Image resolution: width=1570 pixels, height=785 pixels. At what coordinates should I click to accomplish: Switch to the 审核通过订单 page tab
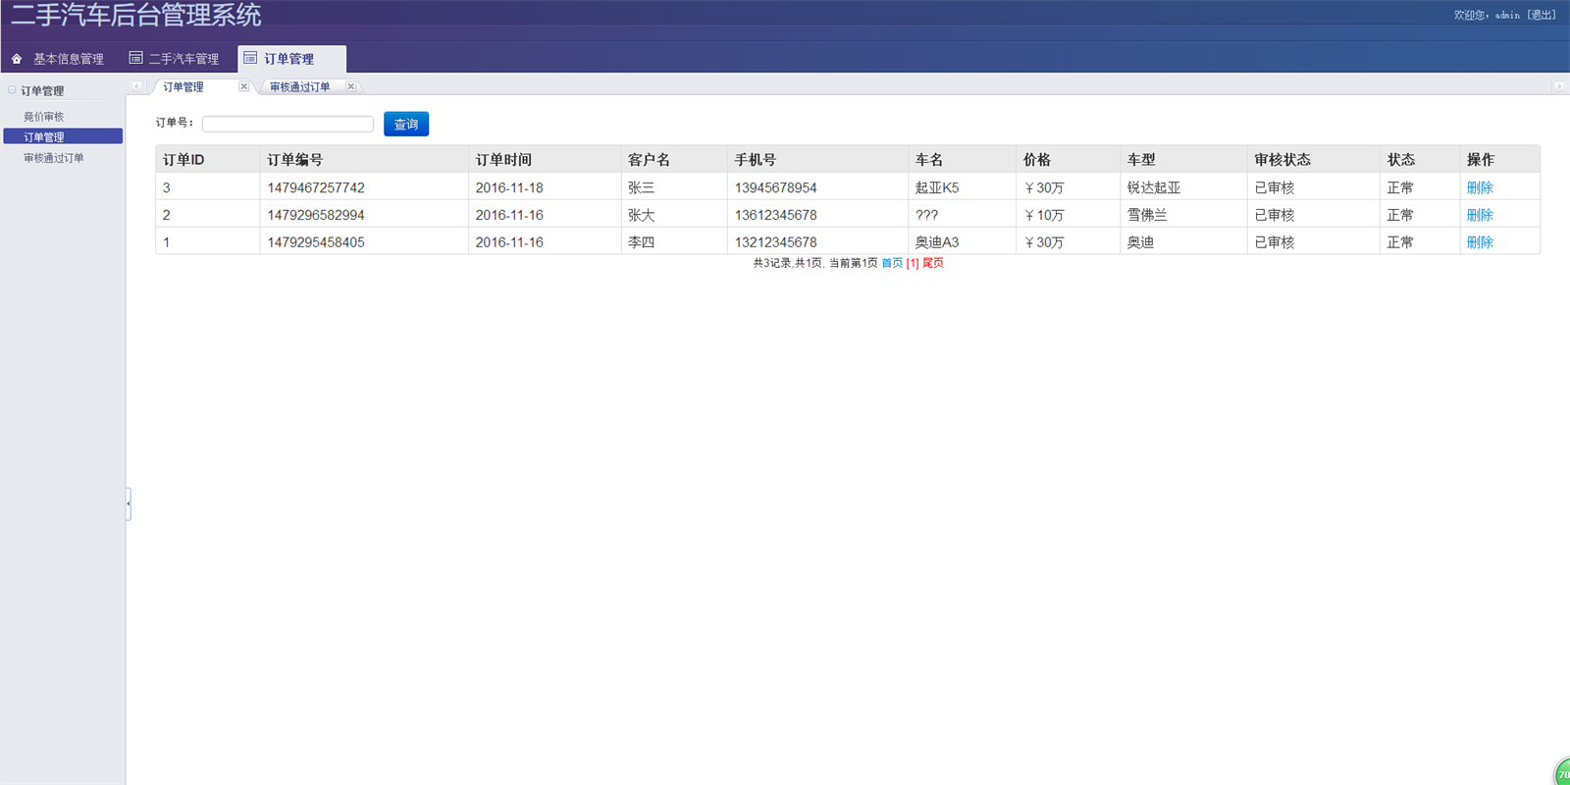coord(299,87)
